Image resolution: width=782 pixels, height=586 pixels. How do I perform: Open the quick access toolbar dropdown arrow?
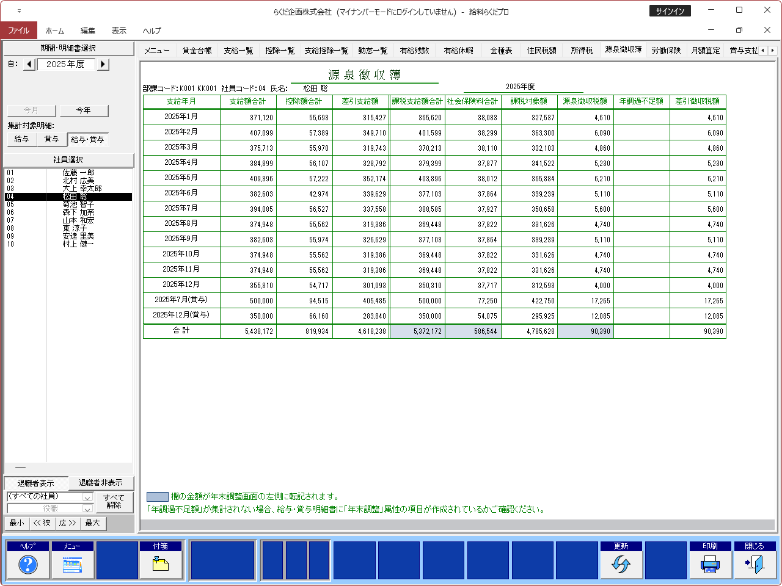coord(19,11)
